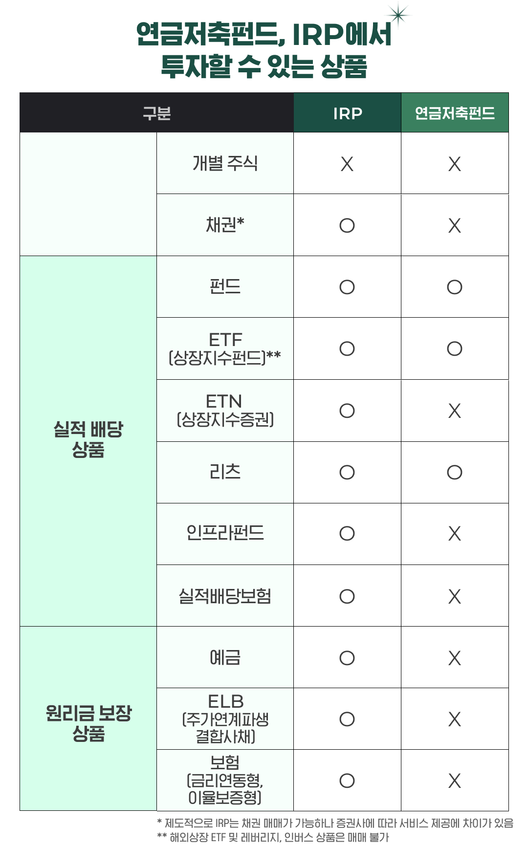Click the IRP circle mark for 예금
528x847 pixels.
pos(347,658)
